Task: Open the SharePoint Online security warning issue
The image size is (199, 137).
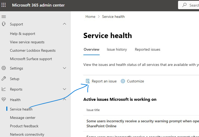Action: point(143,123)
